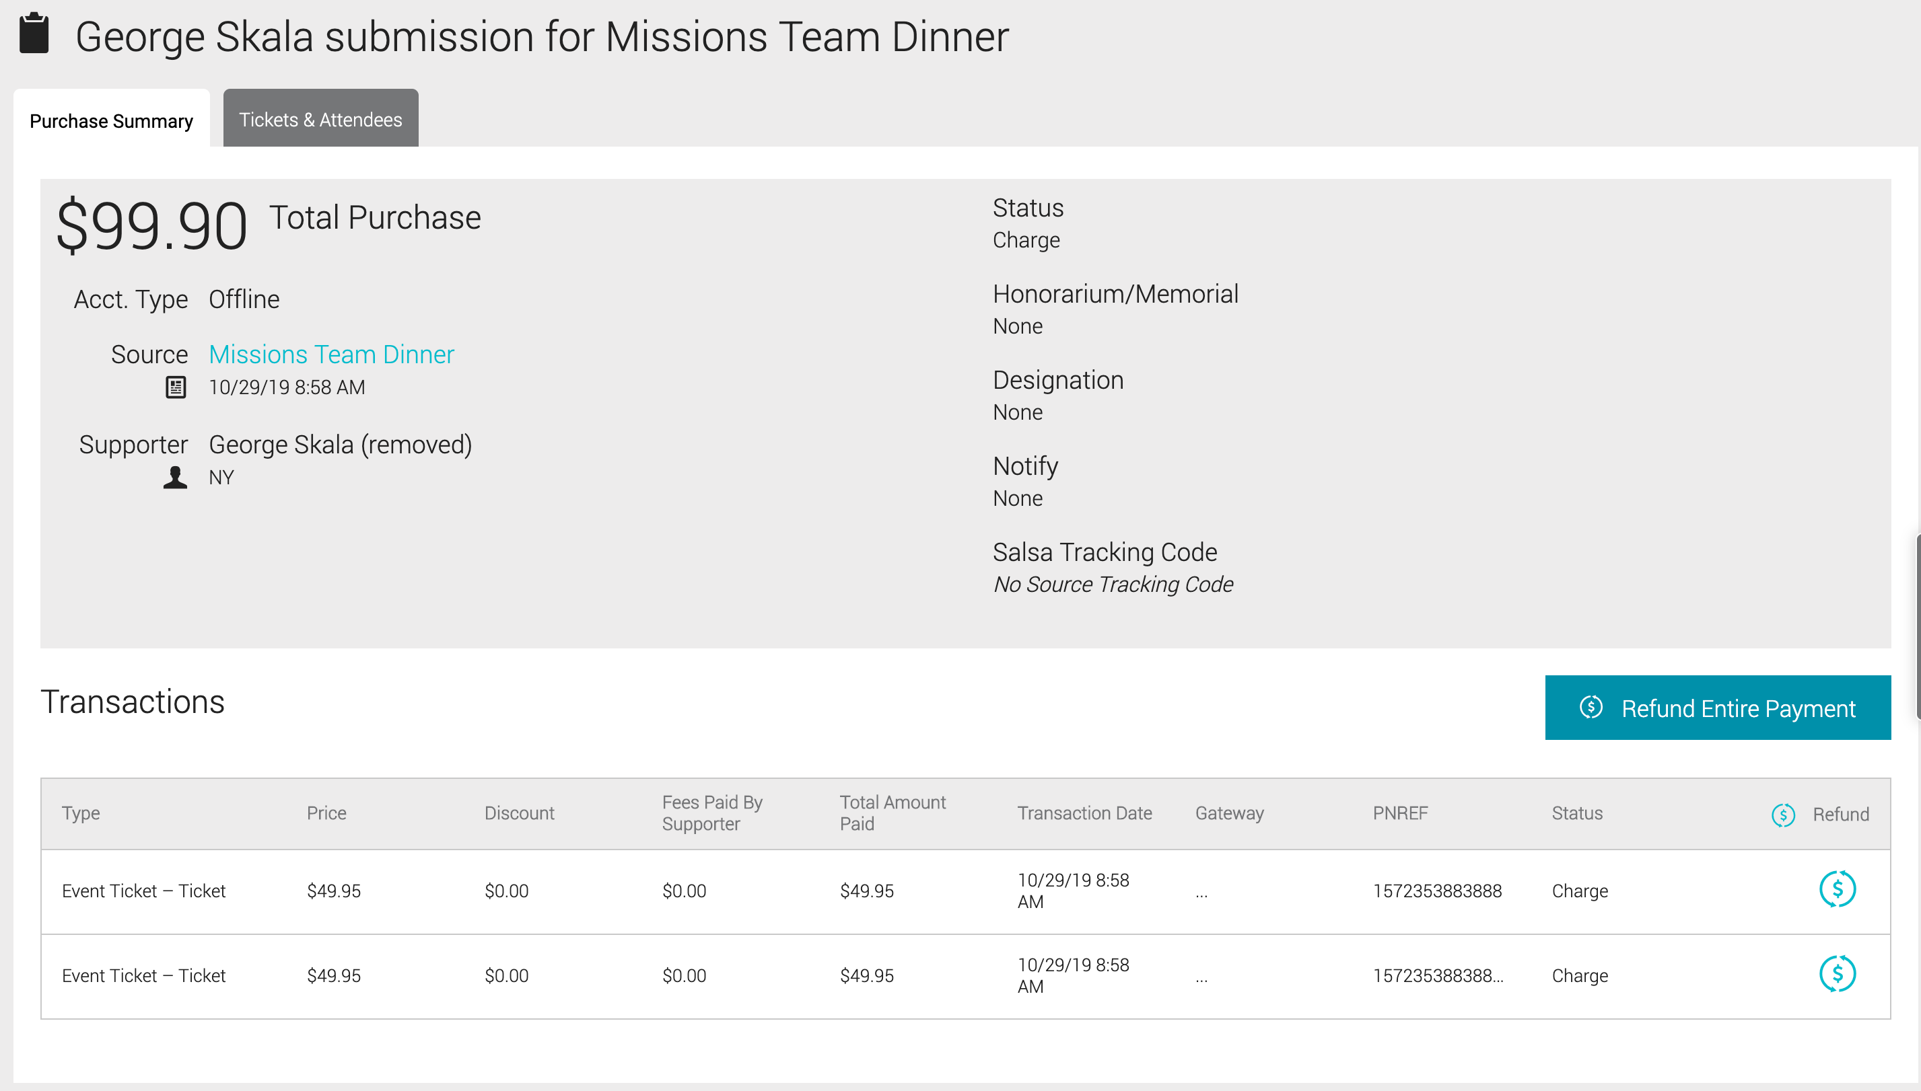Click PNREF 1572353883888 in first row
The width and height of the screenshot is (1921, 1091).
point(1436,891)
